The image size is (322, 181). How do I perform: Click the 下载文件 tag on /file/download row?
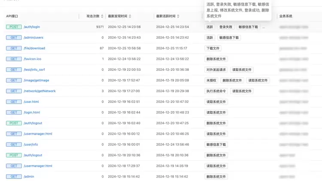point(213,48)
